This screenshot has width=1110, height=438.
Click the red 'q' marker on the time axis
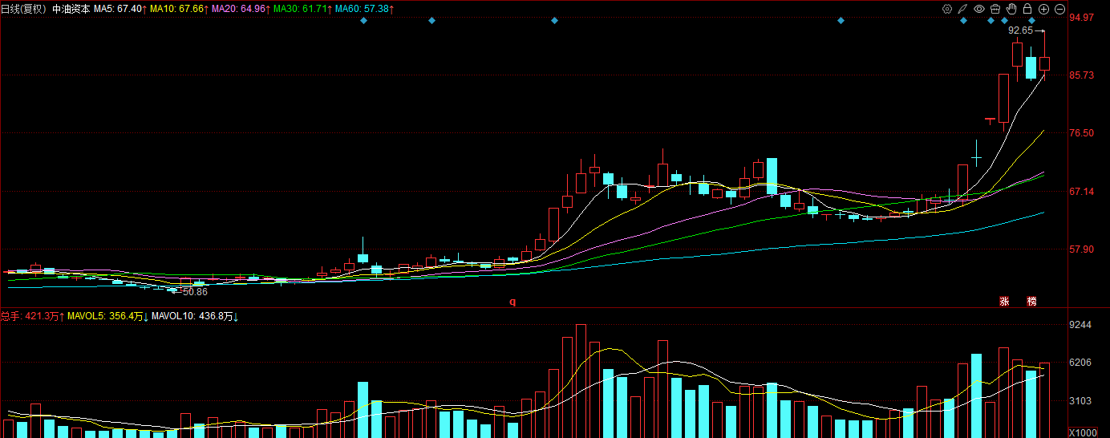(512, 302)
